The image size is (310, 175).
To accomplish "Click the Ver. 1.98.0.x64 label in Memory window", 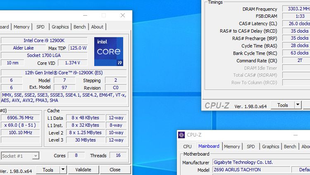I will coord(250,106).
